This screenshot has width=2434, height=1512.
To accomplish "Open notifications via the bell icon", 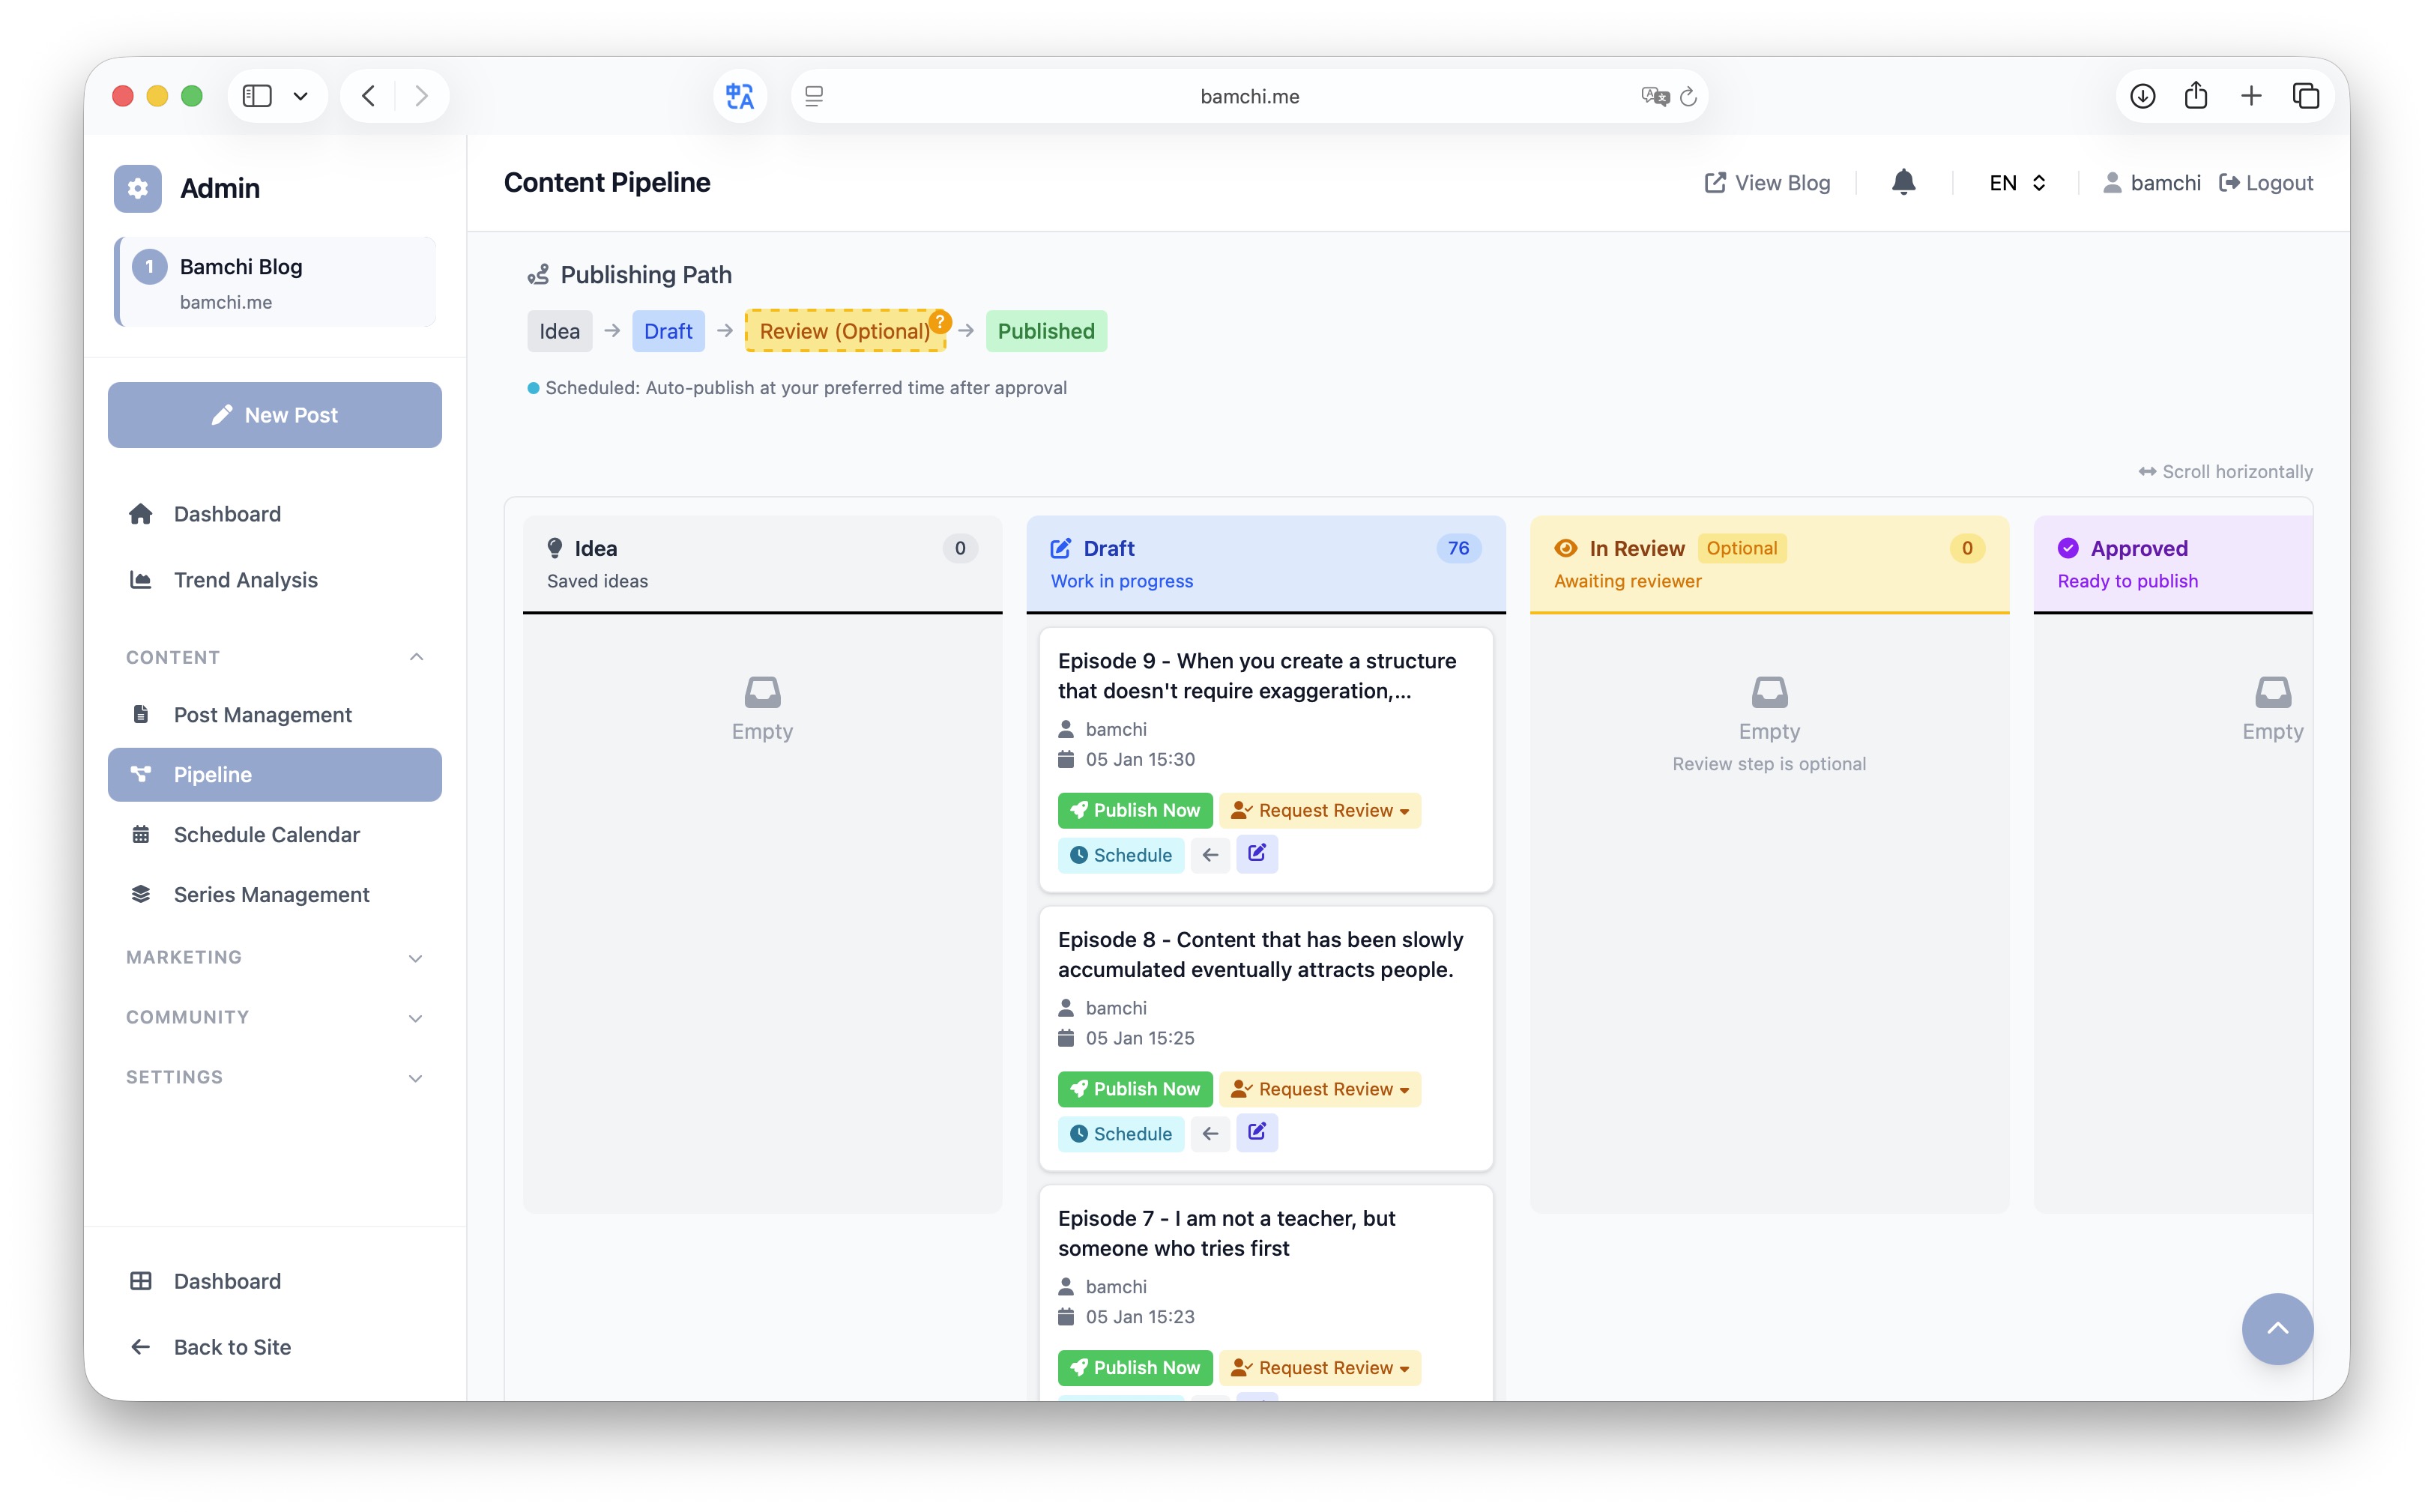I will pyautogui.click(x=1903, y=183).
